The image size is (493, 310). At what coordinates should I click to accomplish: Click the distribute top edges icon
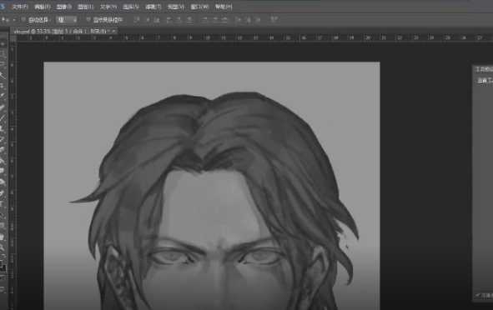[x=204, y=20]
